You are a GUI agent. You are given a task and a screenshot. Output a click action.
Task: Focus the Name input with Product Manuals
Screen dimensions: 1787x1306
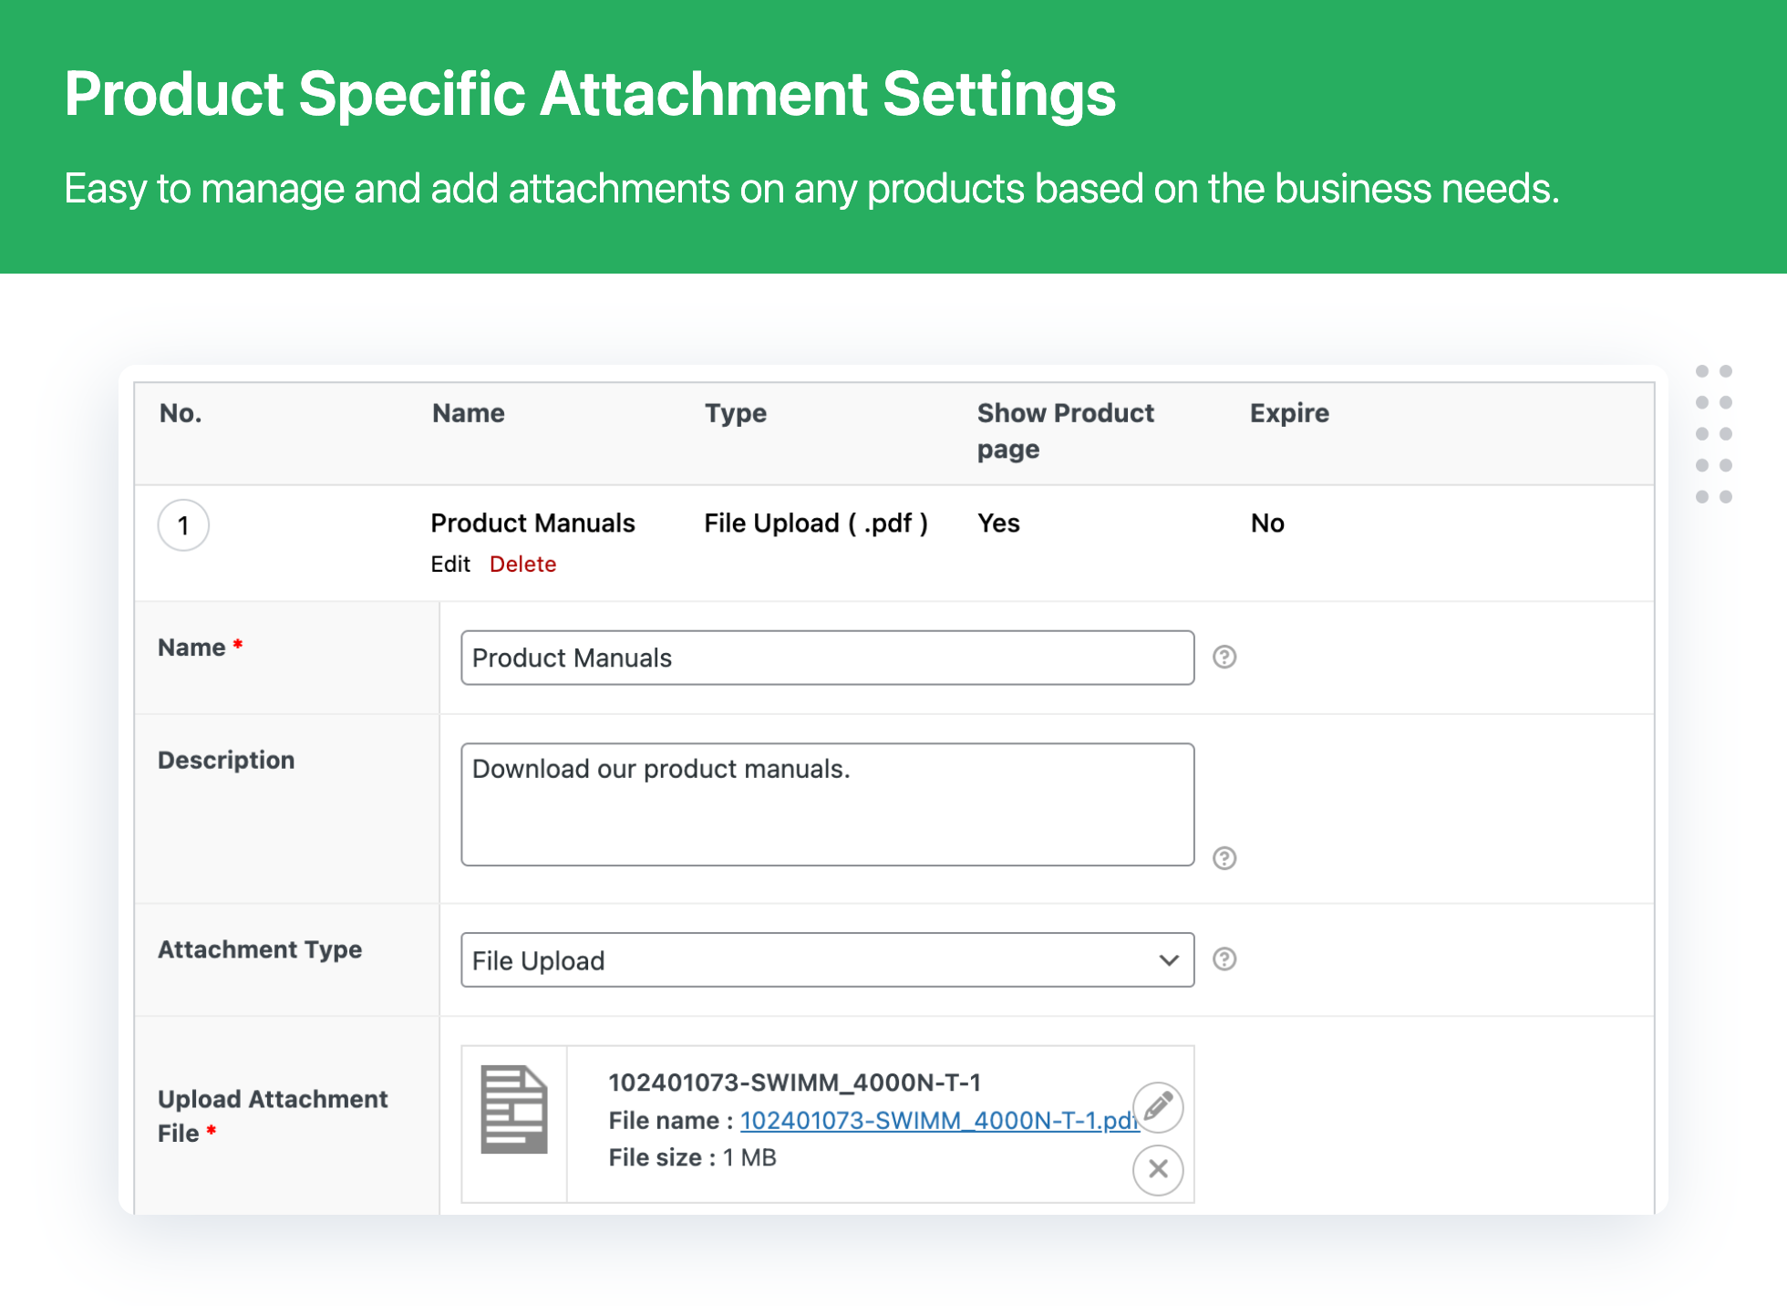(827, 658)
